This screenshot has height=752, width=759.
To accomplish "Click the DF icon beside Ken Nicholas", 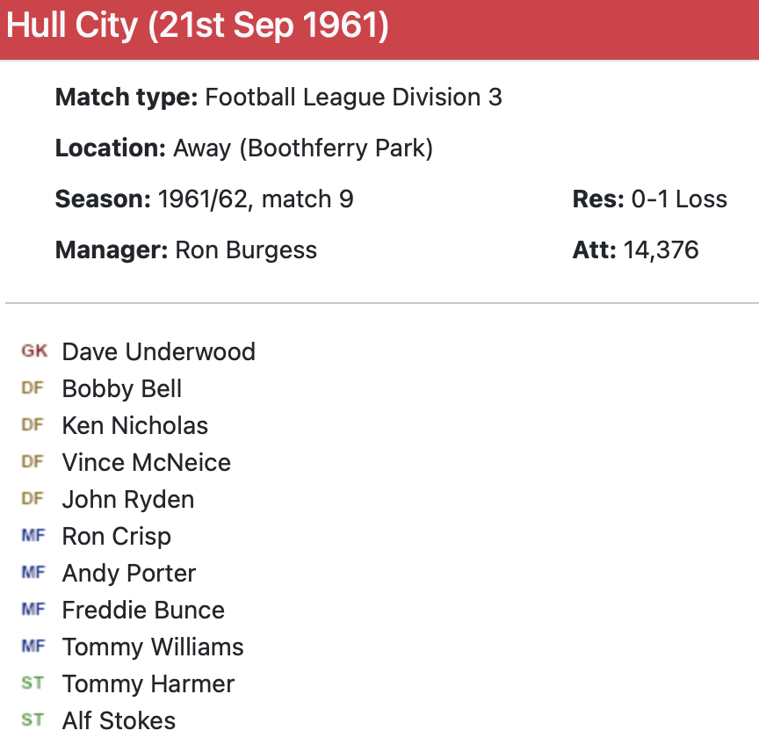I will click(33, 425).
